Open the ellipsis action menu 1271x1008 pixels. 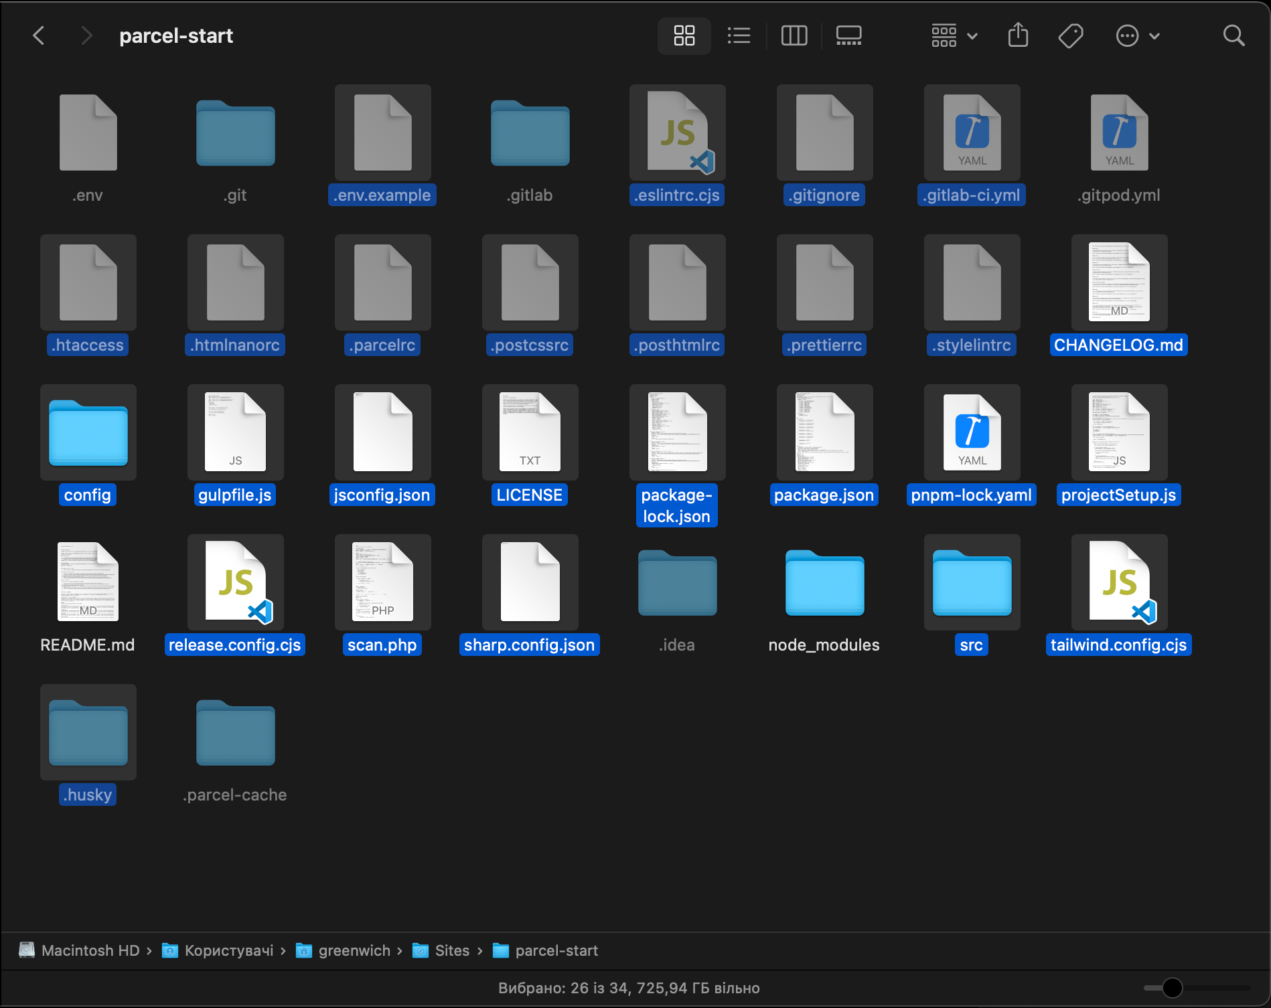click(x=1137, y=35)
